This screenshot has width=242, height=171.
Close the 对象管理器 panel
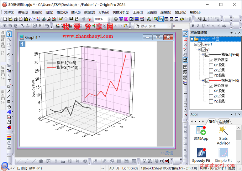(x=239, y=32)
